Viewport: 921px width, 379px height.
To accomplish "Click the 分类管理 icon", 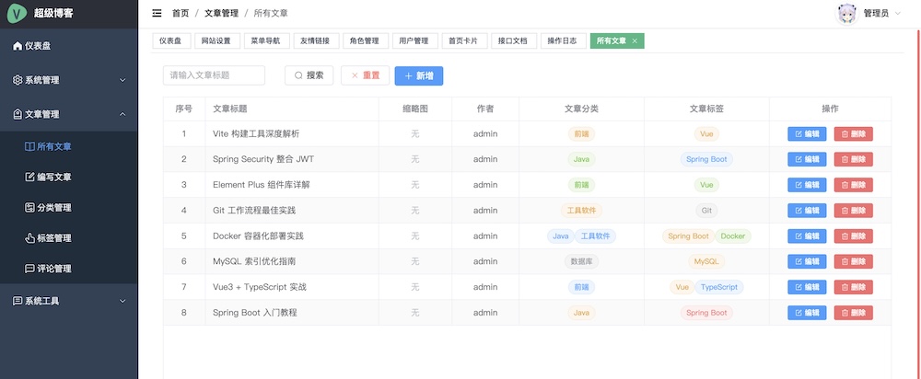I will coord(30,208).
